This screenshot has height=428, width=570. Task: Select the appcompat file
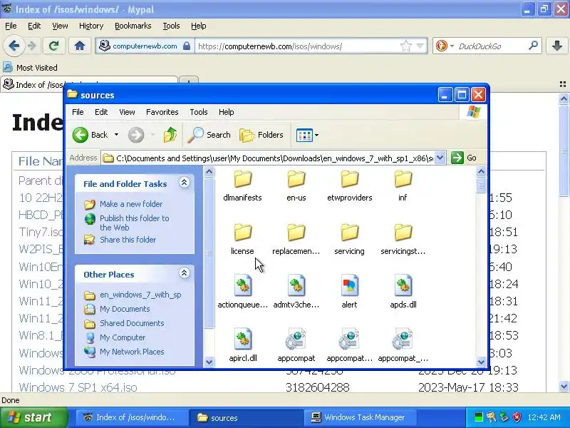click(x=296, y=346)
